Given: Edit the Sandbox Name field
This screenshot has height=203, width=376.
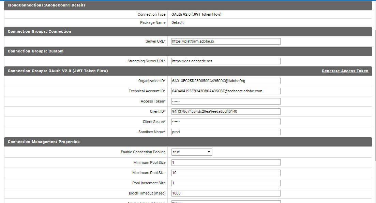Looking at the screenshot, I should (x=226, y=132).
